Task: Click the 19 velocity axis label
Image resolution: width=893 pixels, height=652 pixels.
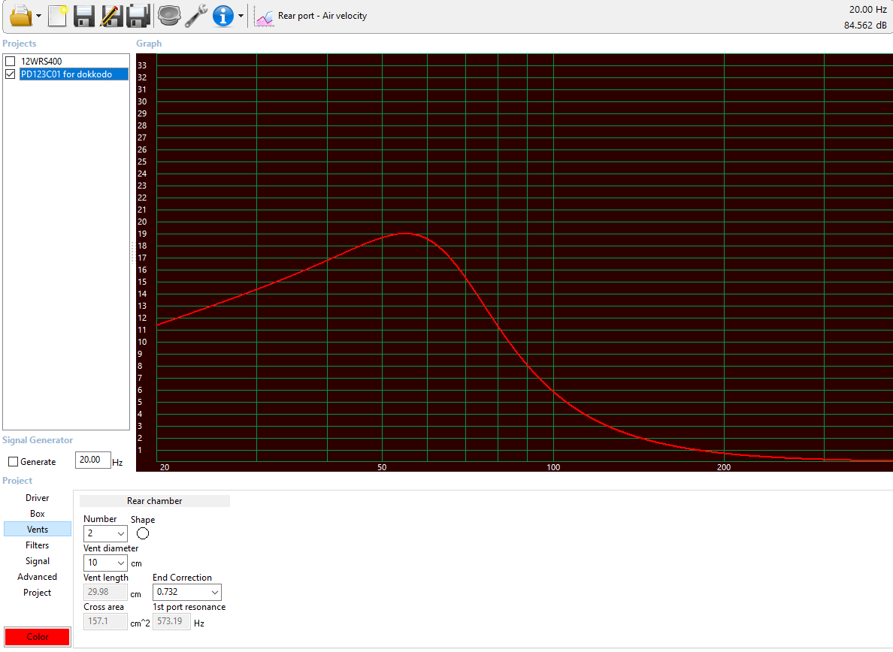Action: (142, 234)
